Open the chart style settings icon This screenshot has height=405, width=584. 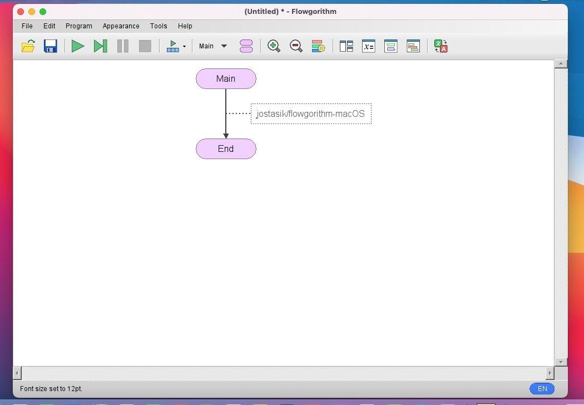[x=318, y=46]
